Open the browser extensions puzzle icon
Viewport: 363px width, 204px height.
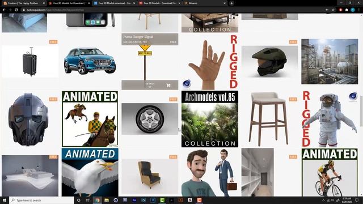point(347,10)
